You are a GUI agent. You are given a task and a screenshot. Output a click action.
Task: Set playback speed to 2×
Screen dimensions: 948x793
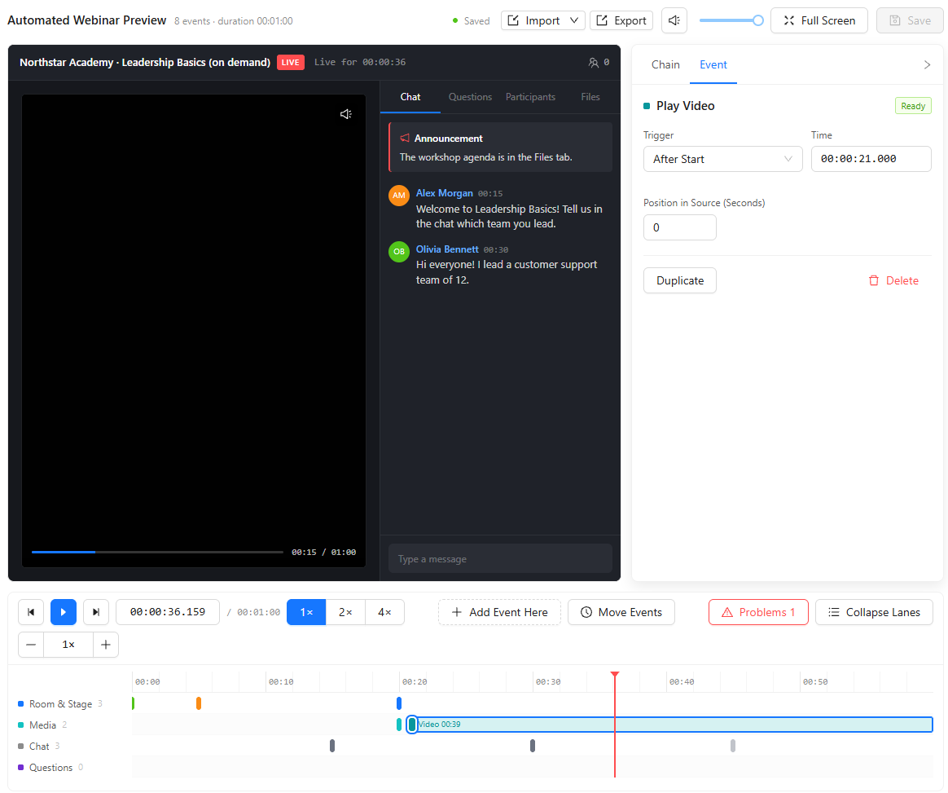point(345,612)
